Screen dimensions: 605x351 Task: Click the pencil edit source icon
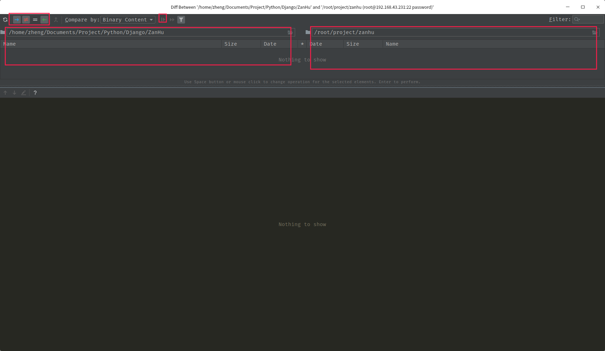tap(24, 93)
